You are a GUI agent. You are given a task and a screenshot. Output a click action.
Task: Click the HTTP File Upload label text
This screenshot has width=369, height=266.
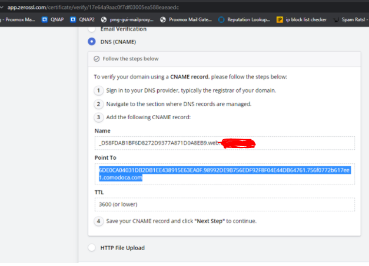122,248
